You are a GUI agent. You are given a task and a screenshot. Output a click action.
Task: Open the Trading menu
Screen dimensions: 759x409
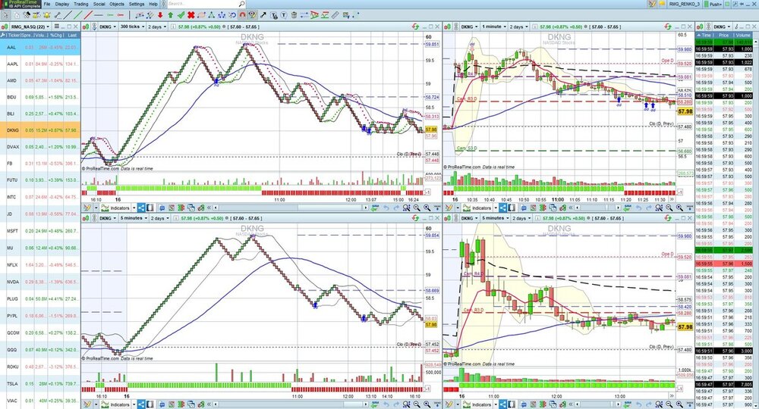(x=80, y=5)
